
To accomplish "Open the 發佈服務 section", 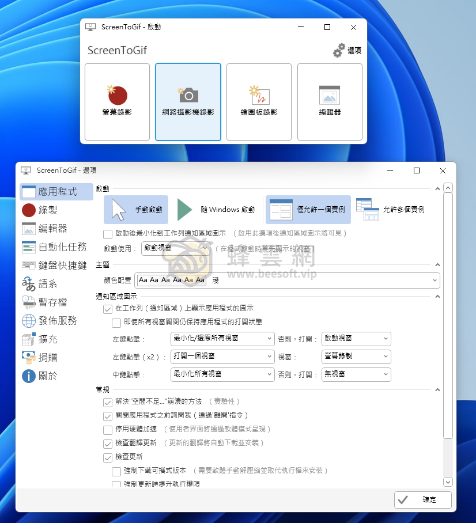I will pos(56,321).
